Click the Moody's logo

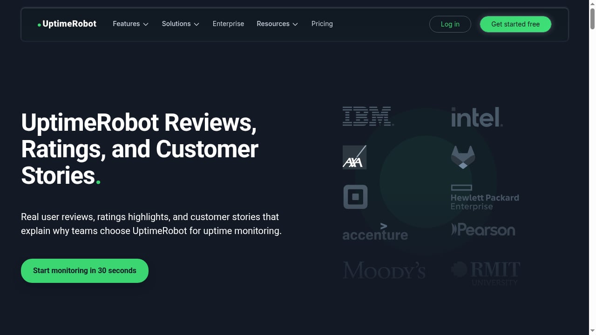(x=384, y=270)
